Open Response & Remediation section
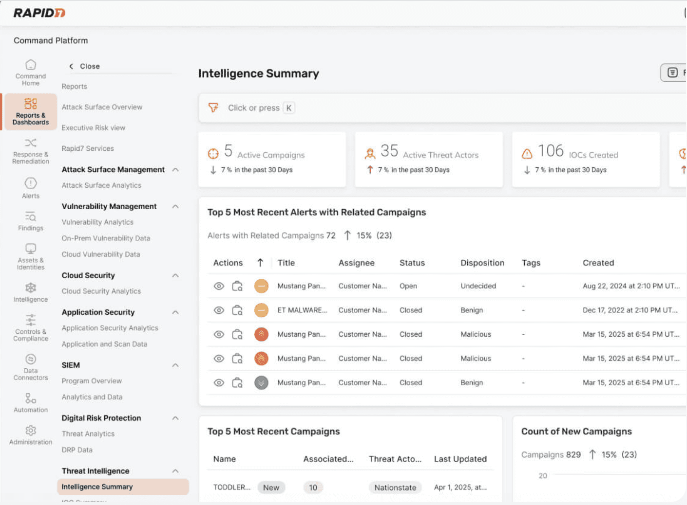Screen dimensions: 687x505 31,151
